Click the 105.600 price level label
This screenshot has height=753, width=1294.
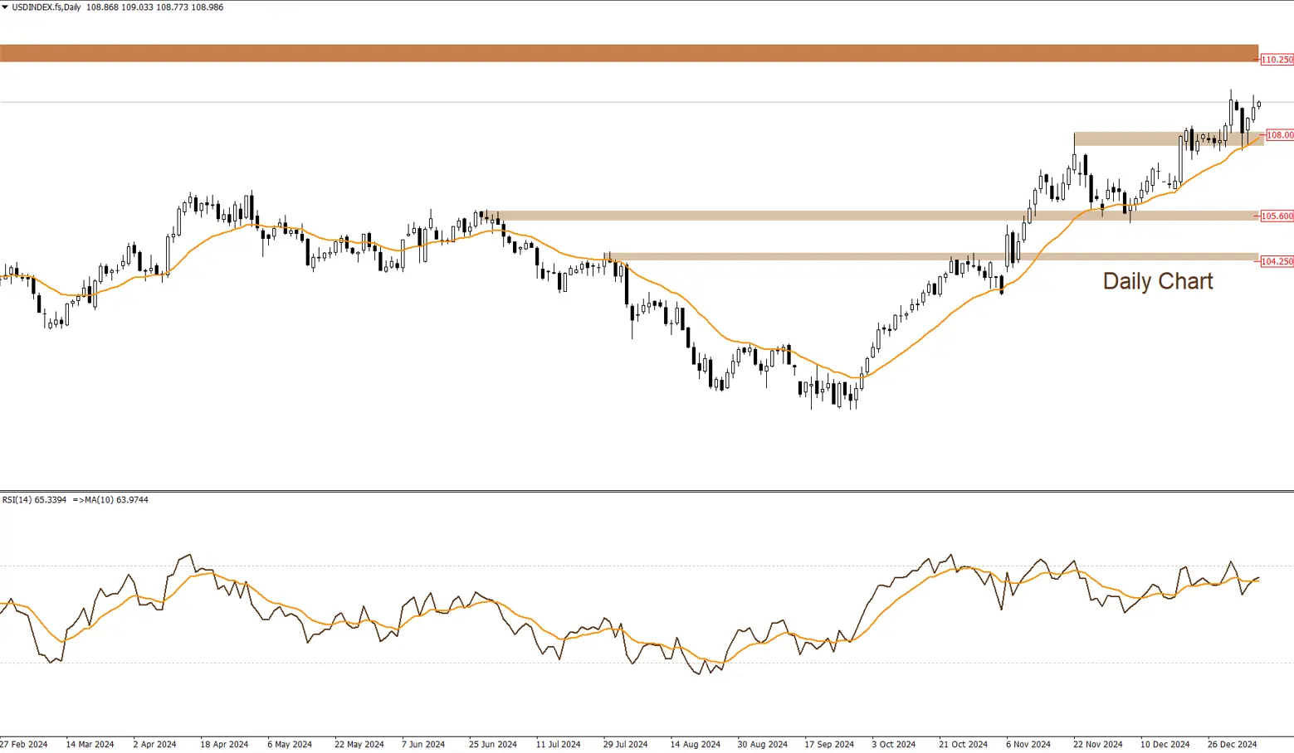pyautogui.click(x=1277, y=216)
